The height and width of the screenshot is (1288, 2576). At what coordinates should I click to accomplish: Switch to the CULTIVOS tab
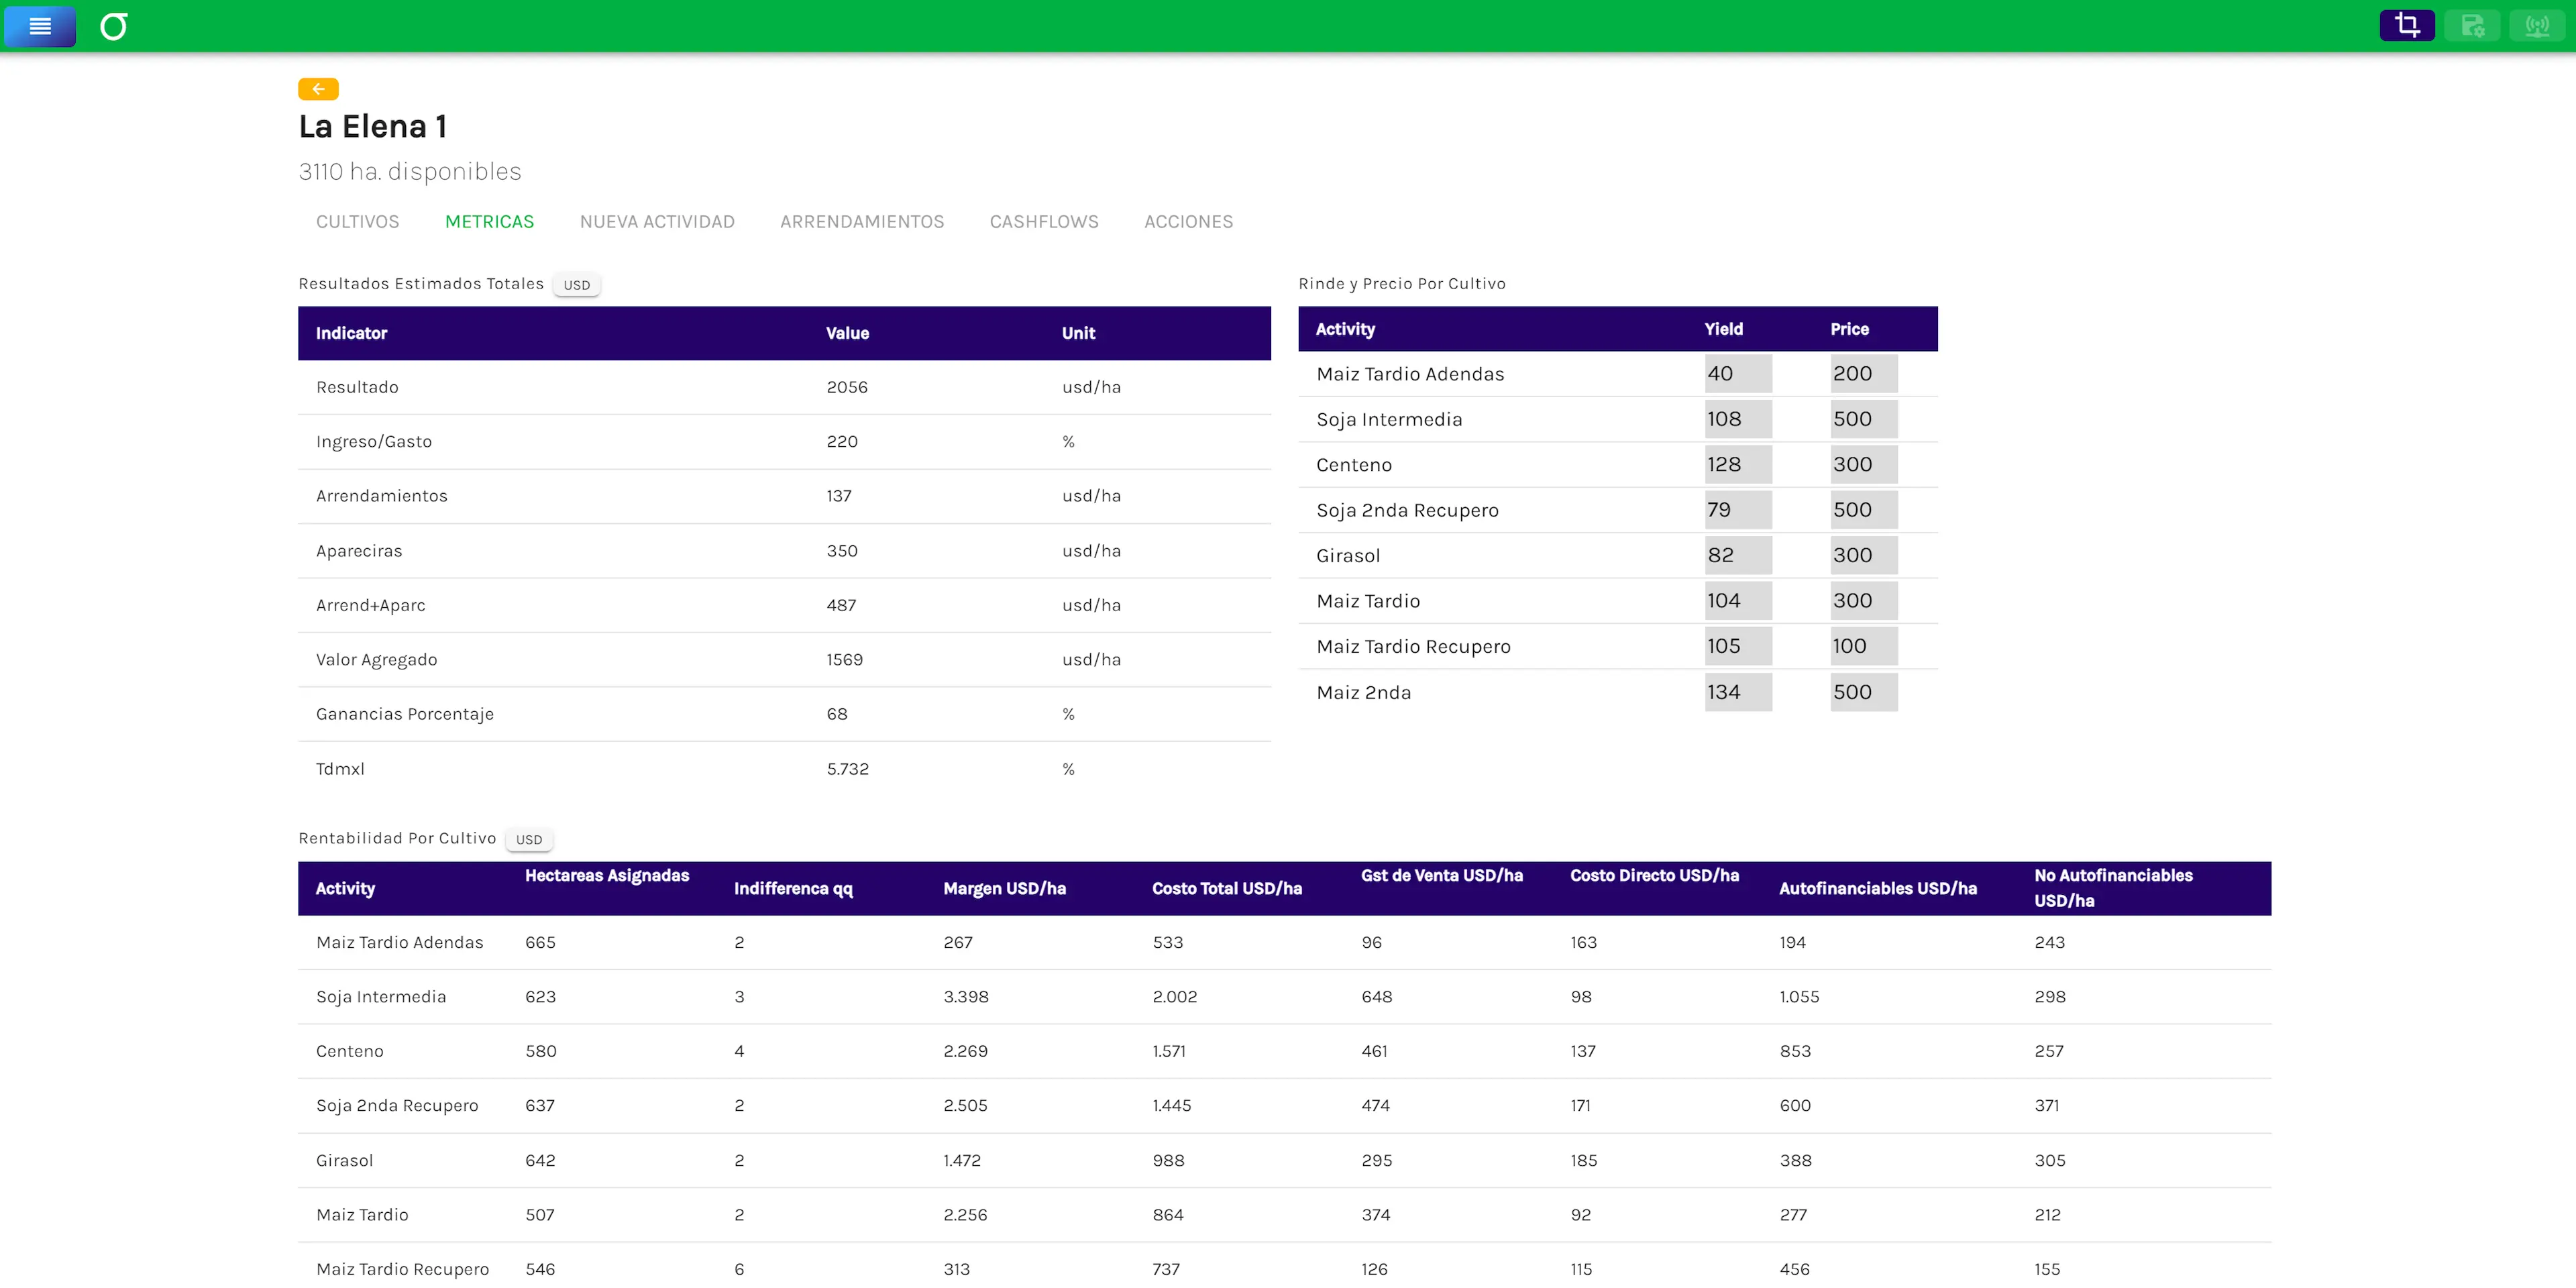pos(357,221)
